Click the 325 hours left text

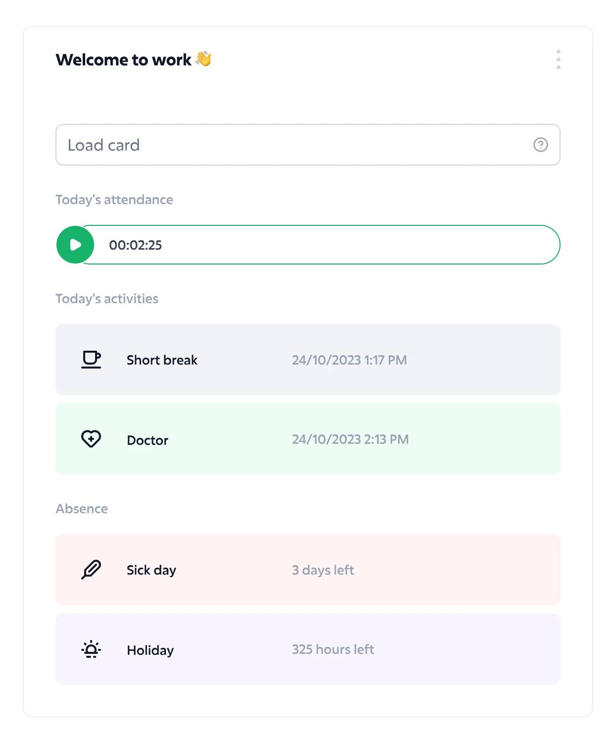[333, 649]
